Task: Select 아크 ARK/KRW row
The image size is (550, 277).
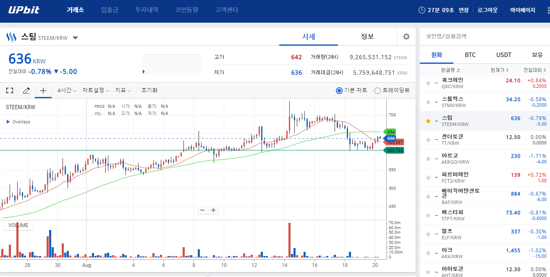Action: pyautogui.click(x=485, y=253)
